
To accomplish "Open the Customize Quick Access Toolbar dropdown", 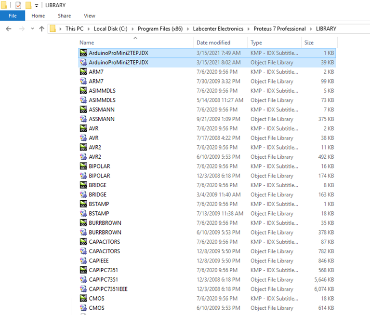I will pos(37,5).
